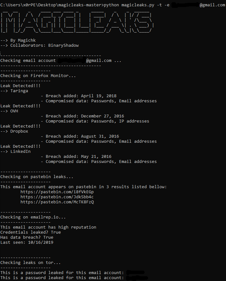Click the LinkedIn breach name
This screenshot has width=226, height=281.
coord(21,152)
